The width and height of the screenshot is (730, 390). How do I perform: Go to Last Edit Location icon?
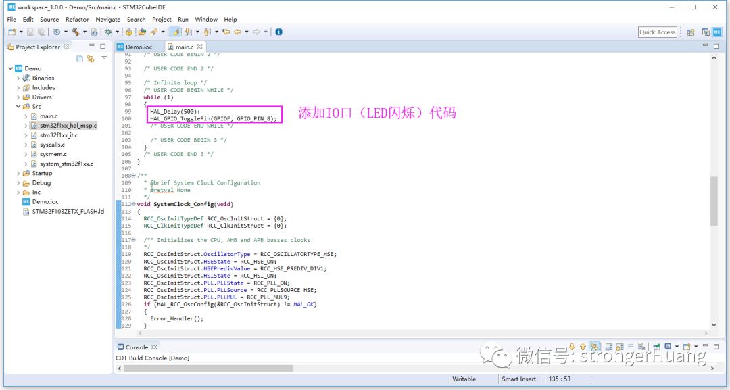tap(226, 32)
